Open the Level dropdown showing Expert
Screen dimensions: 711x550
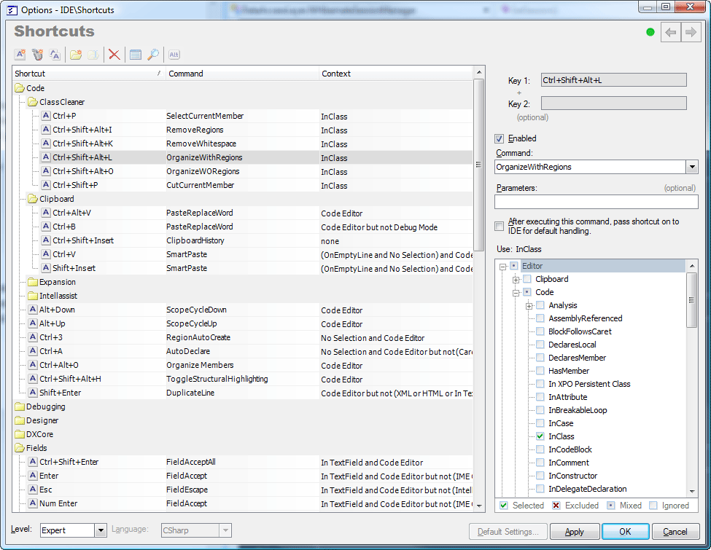click(x=101, y=531)
